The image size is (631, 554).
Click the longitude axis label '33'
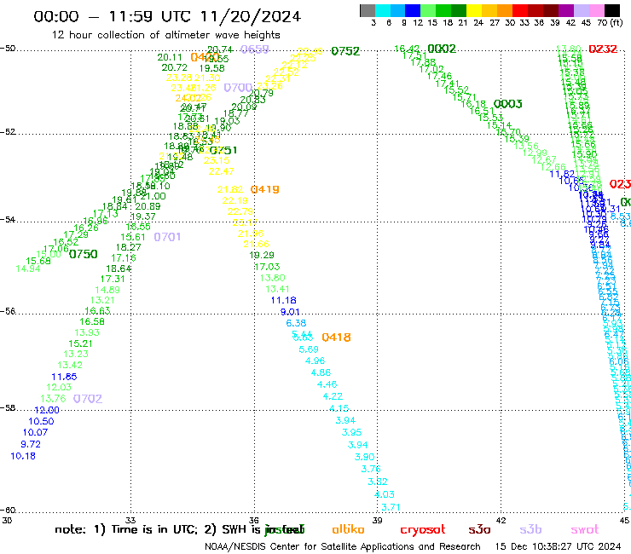pyautogui.click(x=130, y=521)
